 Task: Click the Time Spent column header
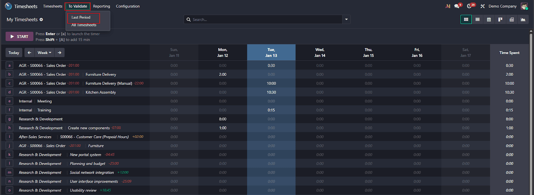(509, 52)
